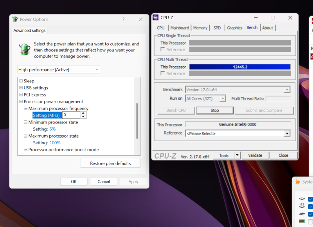Screen dimensions: 313x227
Task: Click the Multi Thread This Processor score bar
Action: [x=240, y=67]
